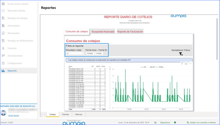The image size is (220, 125).
Task: Click the NO HIT legend entry in chart
Action: [x=151, y=67]
